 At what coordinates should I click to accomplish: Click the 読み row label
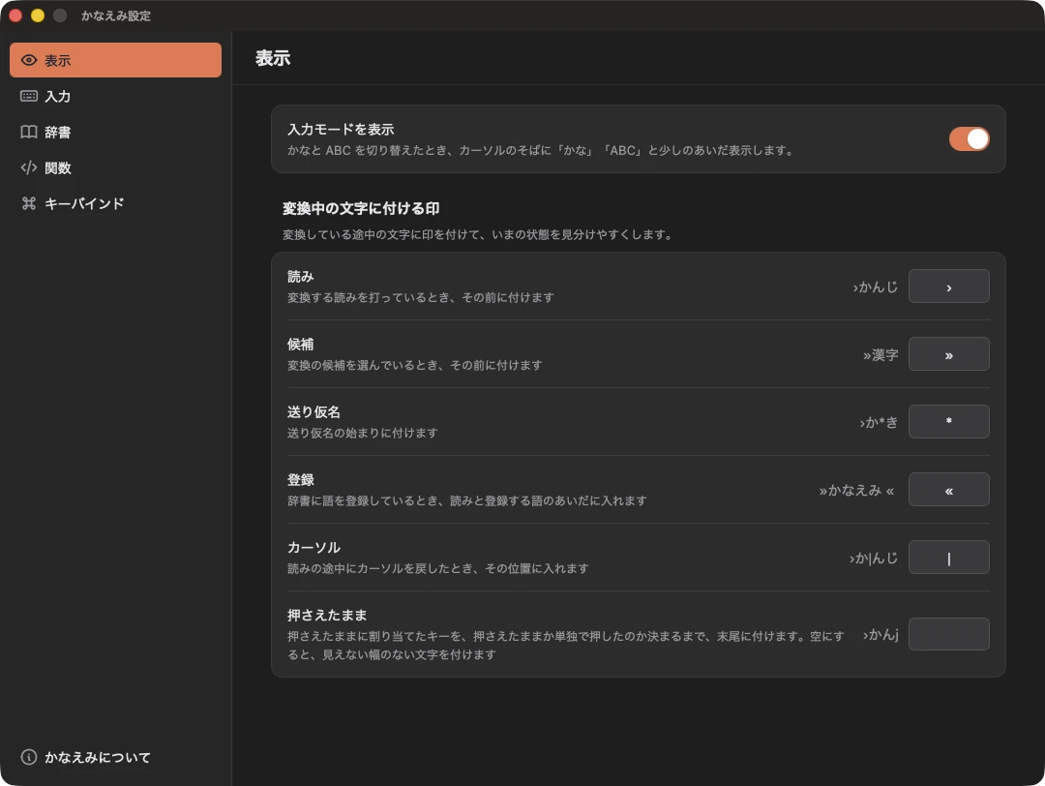click(301, 276)
